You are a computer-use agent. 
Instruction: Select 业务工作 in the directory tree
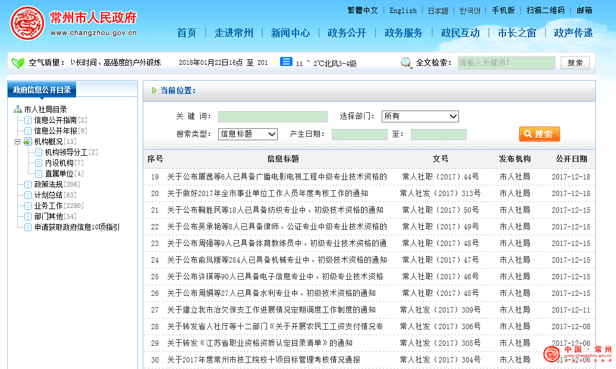(48, 206)
